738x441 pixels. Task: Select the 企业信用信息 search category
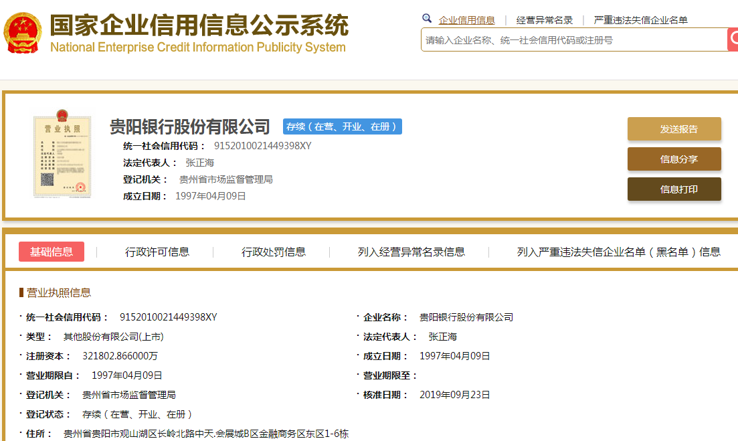[x=466, y=20]
